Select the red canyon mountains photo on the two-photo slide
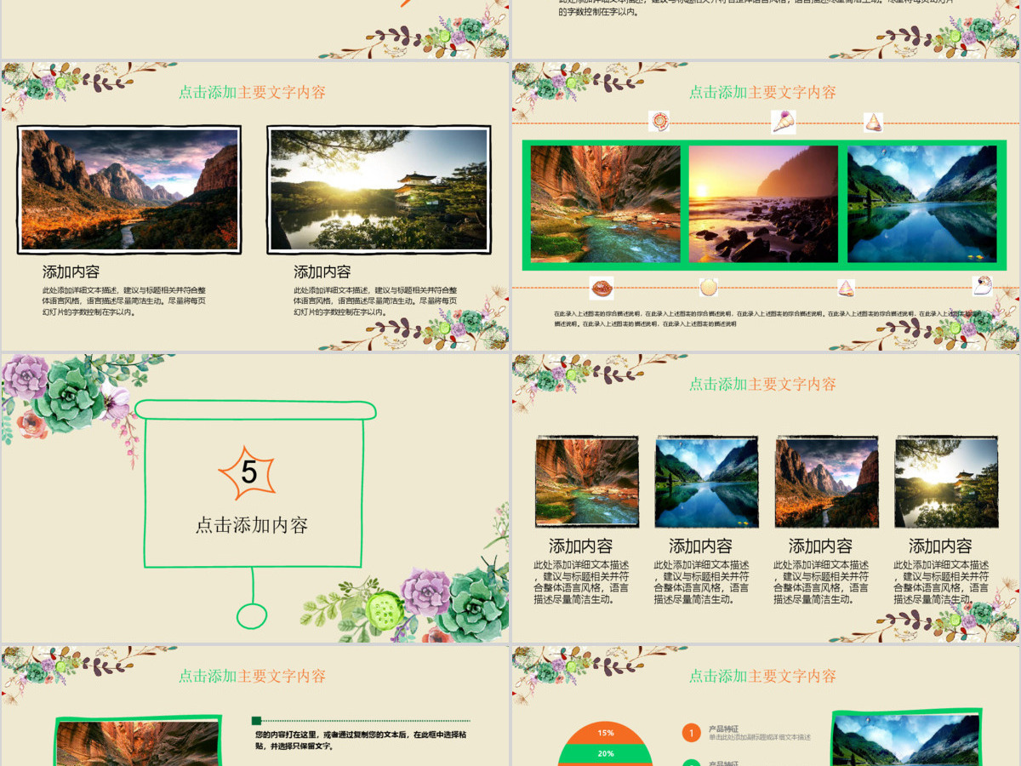1021x766 pixels. (129, 190)
